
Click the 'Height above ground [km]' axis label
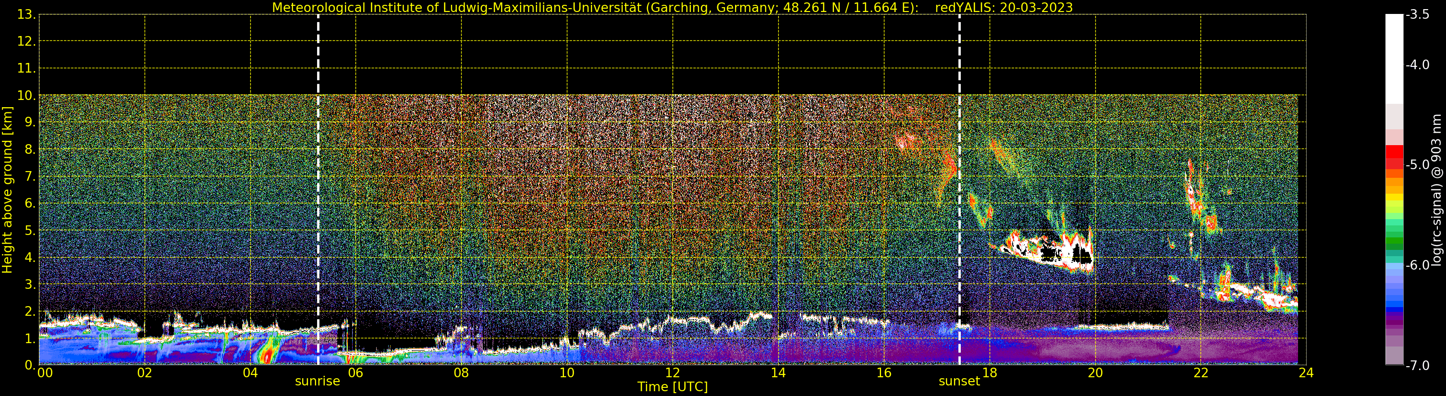point(7,190)
